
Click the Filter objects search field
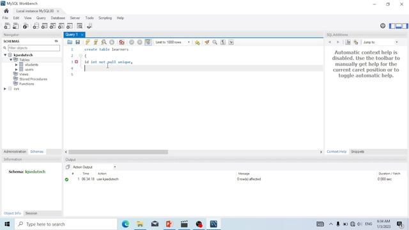coord(34,48)
